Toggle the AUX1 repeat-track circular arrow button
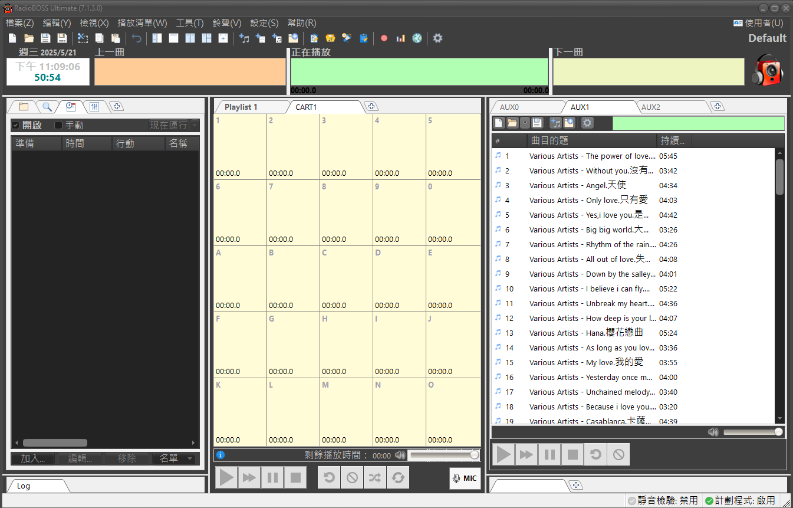This screenshot has width=793, height=508. click(x=595, y=454)
